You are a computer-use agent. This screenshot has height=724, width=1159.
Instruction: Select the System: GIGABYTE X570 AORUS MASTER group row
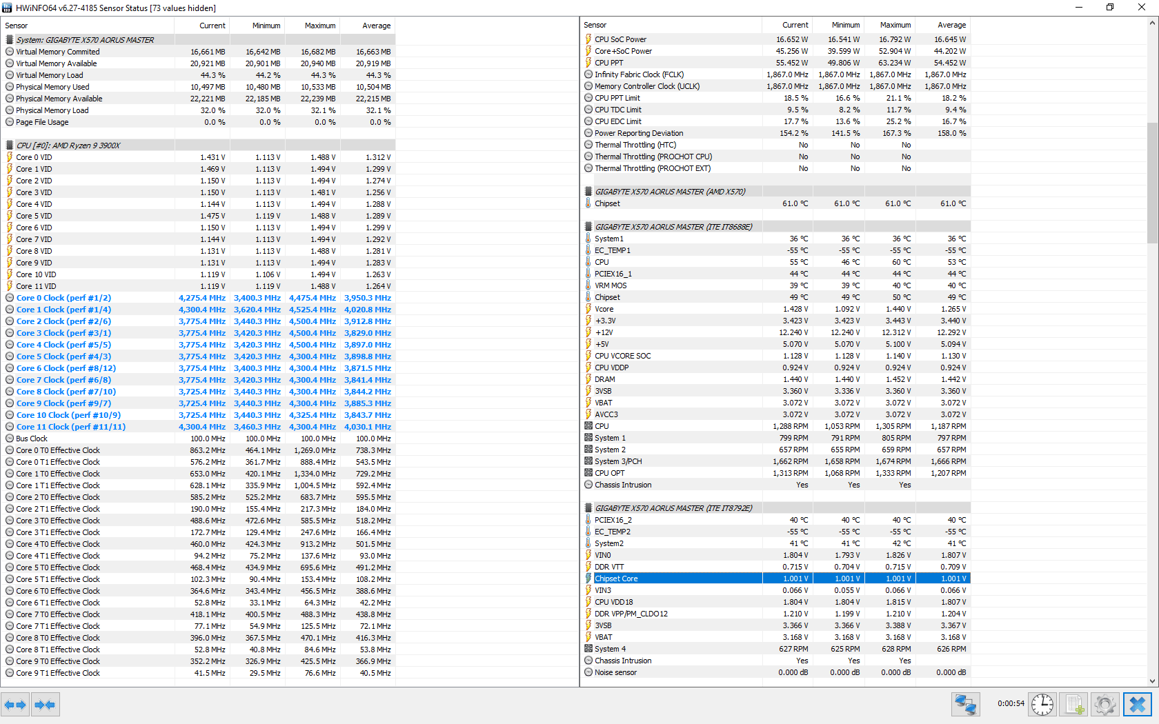click(x=199, y=40)
